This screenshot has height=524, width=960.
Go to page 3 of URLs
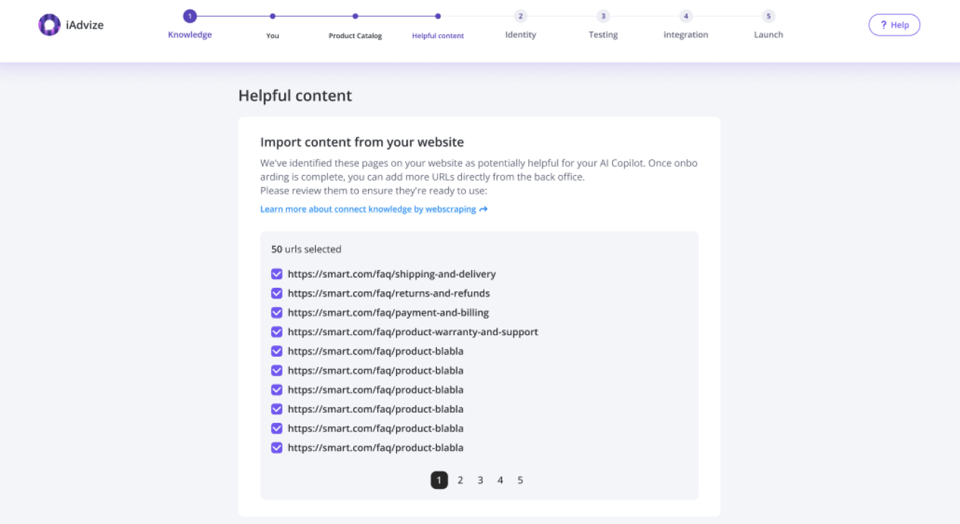[x=481, y=480]
